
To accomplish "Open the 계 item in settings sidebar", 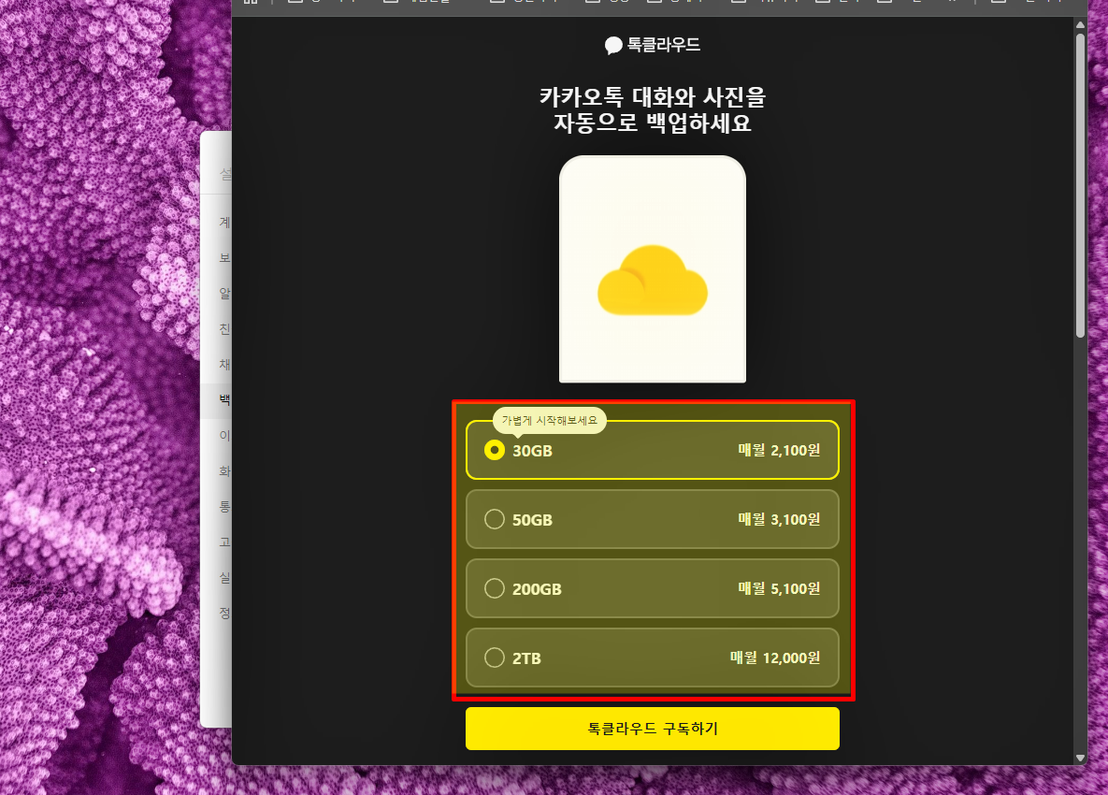I will coord(224,223).
